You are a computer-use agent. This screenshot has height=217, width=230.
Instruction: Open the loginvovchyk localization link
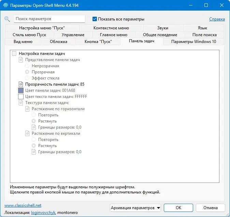tap(43, 213)
